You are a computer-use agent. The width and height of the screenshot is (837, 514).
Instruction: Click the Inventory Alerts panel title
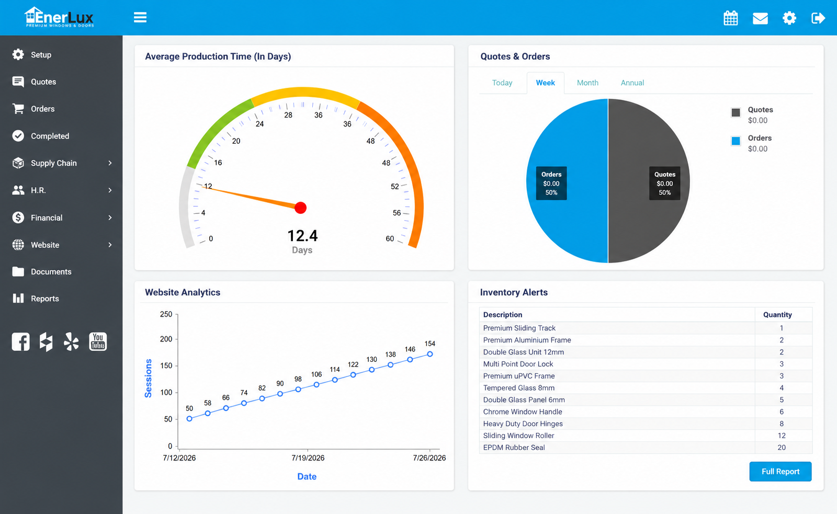514,292
